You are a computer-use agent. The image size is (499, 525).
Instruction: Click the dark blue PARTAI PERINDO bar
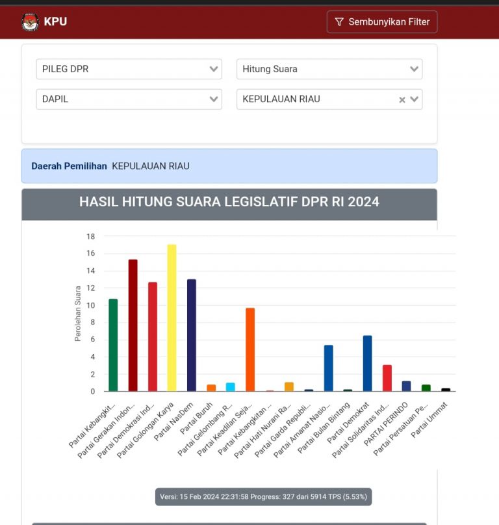click(406, 386)
